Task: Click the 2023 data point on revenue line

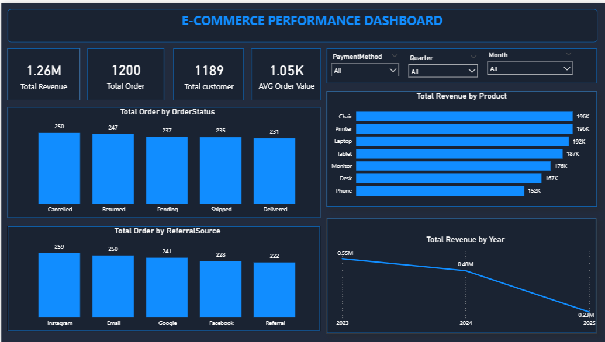Action: 343,259
